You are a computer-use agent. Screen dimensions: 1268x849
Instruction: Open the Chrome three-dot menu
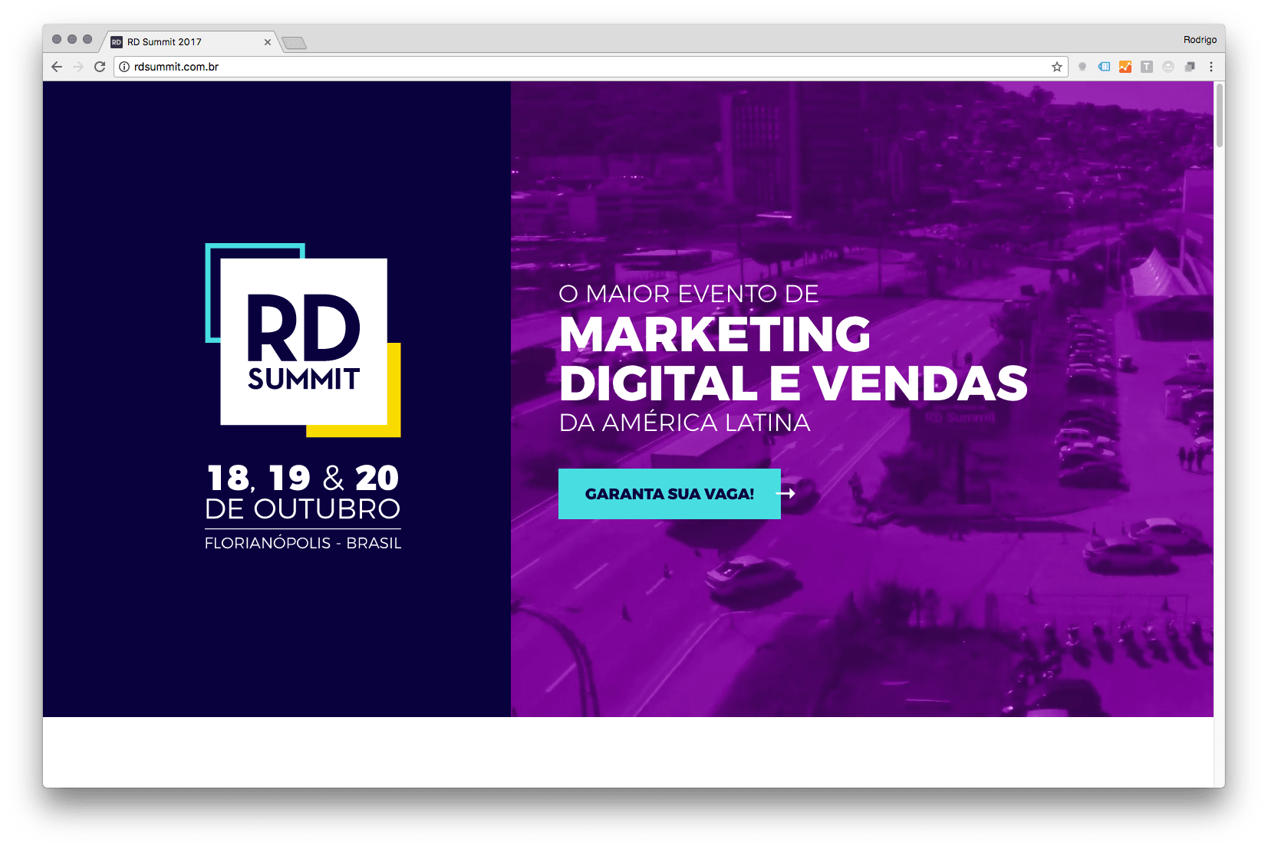(1211, 67)
